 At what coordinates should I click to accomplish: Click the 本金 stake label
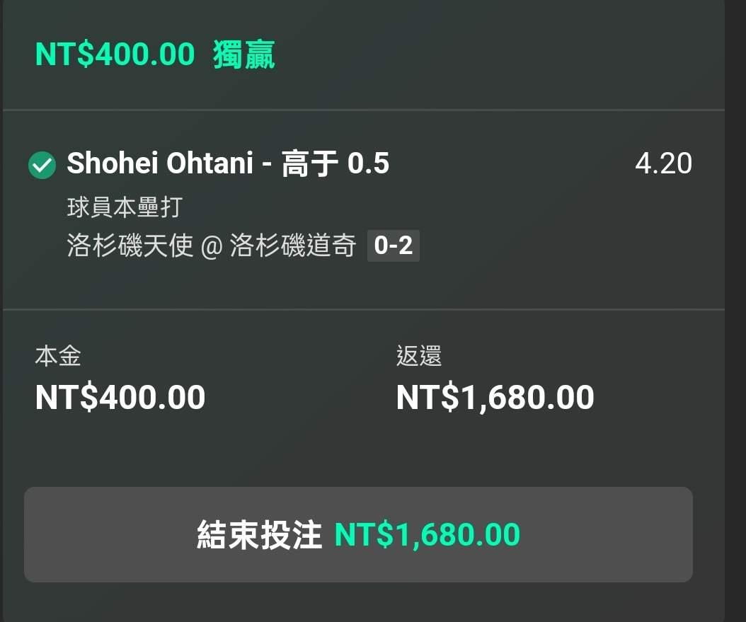(x=58, y=356)
